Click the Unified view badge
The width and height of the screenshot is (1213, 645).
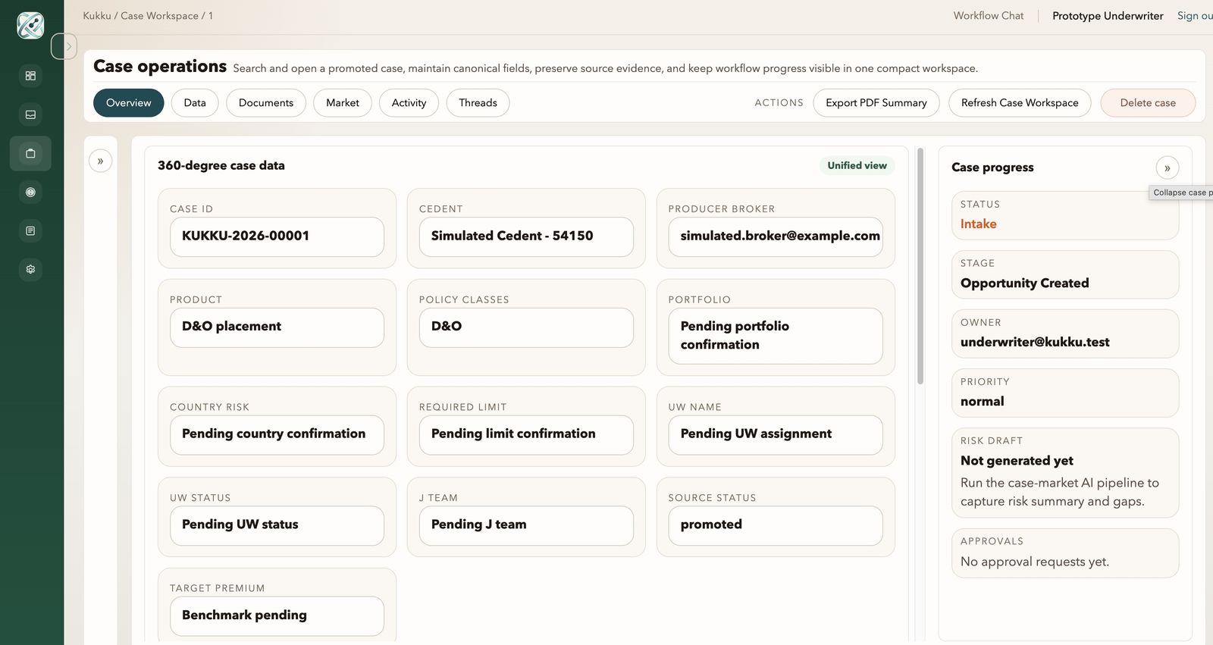coord(857,165)
